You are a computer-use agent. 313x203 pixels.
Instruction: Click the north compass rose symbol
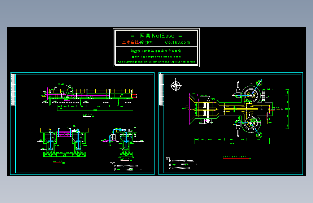pos(176,85)
